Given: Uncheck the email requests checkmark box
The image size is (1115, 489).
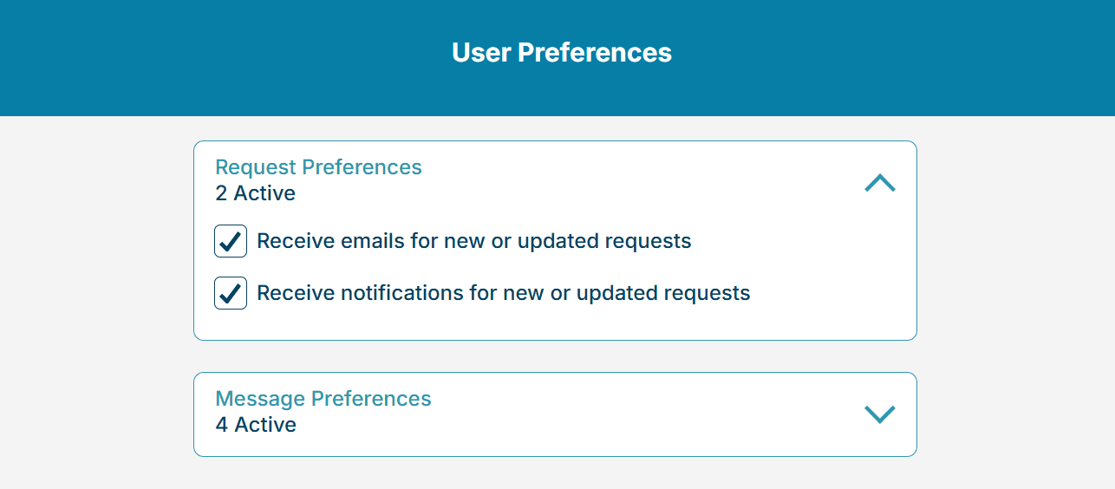Looking at the screenshot, I should 231,241.
